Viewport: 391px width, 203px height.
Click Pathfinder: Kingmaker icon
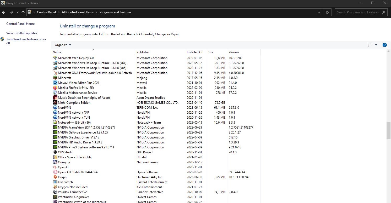pyautogui.click(x=55, y=197)
